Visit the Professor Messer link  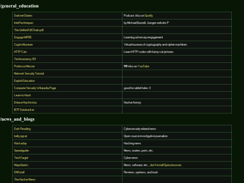24,66
